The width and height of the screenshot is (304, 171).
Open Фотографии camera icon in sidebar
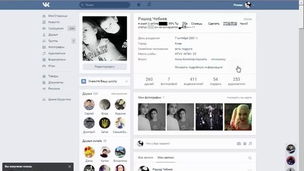(x=44, y=47)
